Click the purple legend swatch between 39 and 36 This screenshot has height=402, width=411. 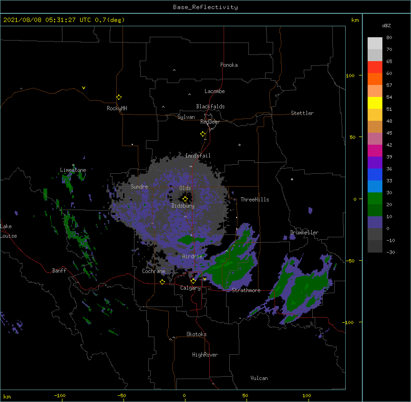click(375, 162)
